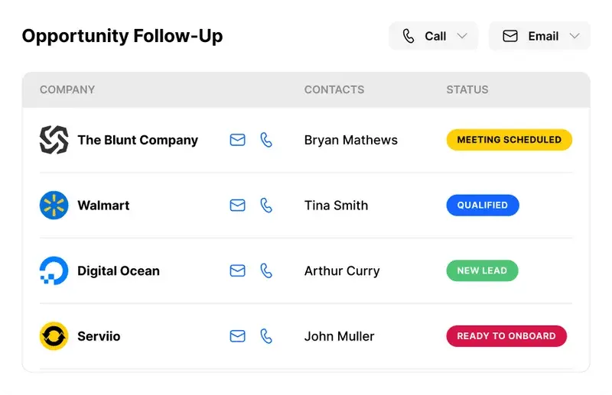Click the email icon for Serviio

pos(238,336)
